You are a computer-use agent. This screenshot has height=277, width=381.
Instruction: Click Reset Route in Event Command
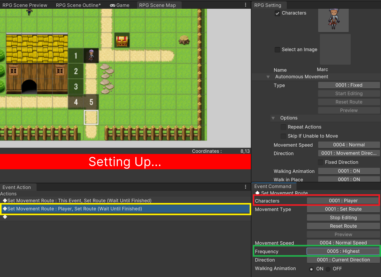tap(343, 226)
